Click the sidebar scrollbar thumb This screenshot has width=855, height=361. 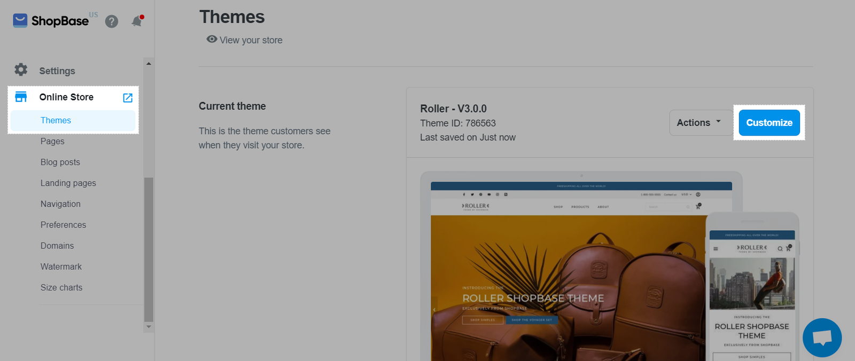(149, 249)
